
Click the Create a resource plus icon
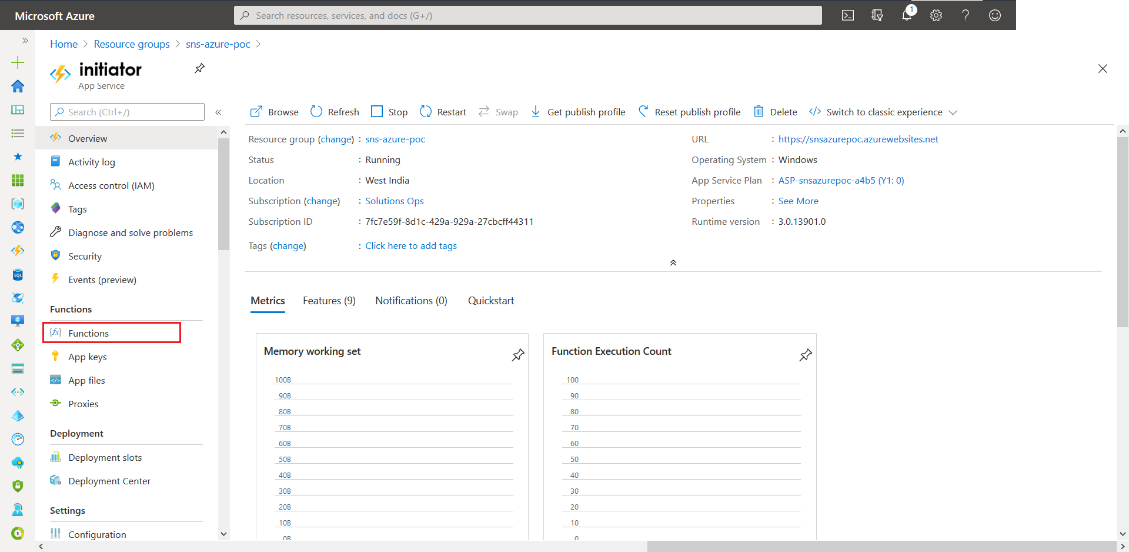[18, 62]
